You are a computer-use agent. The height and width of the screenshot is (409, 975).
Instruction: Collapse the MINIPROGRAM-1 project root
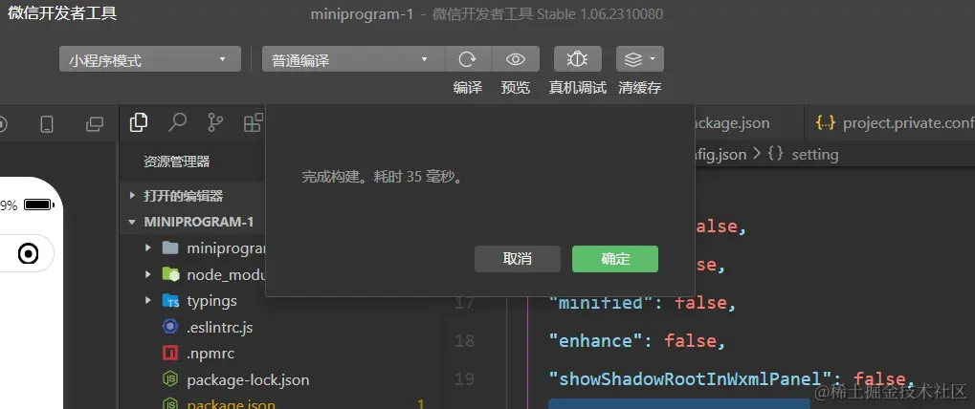coord(132,222)
